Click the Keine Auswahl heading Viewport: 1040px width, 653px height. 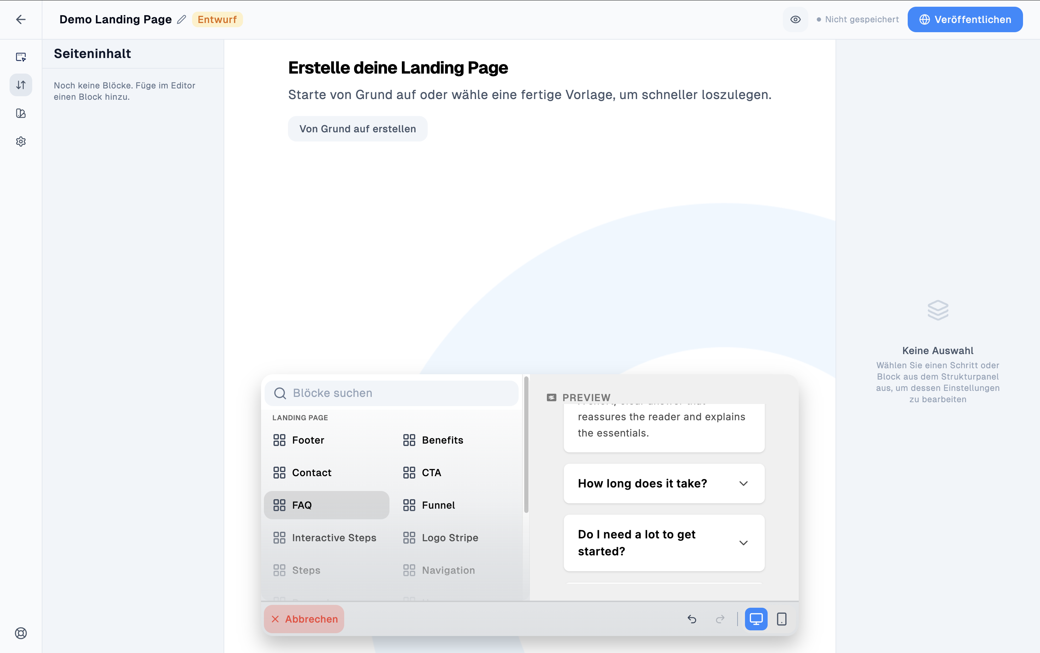938,351
